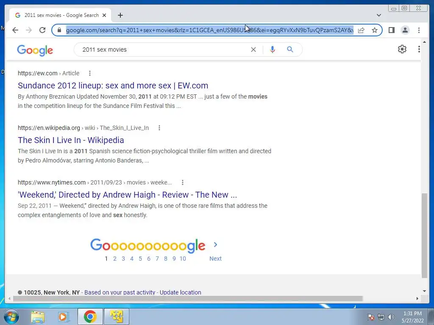Start voice search with the microphone
Screen dimensions: 434x325
tap(273, 50)
